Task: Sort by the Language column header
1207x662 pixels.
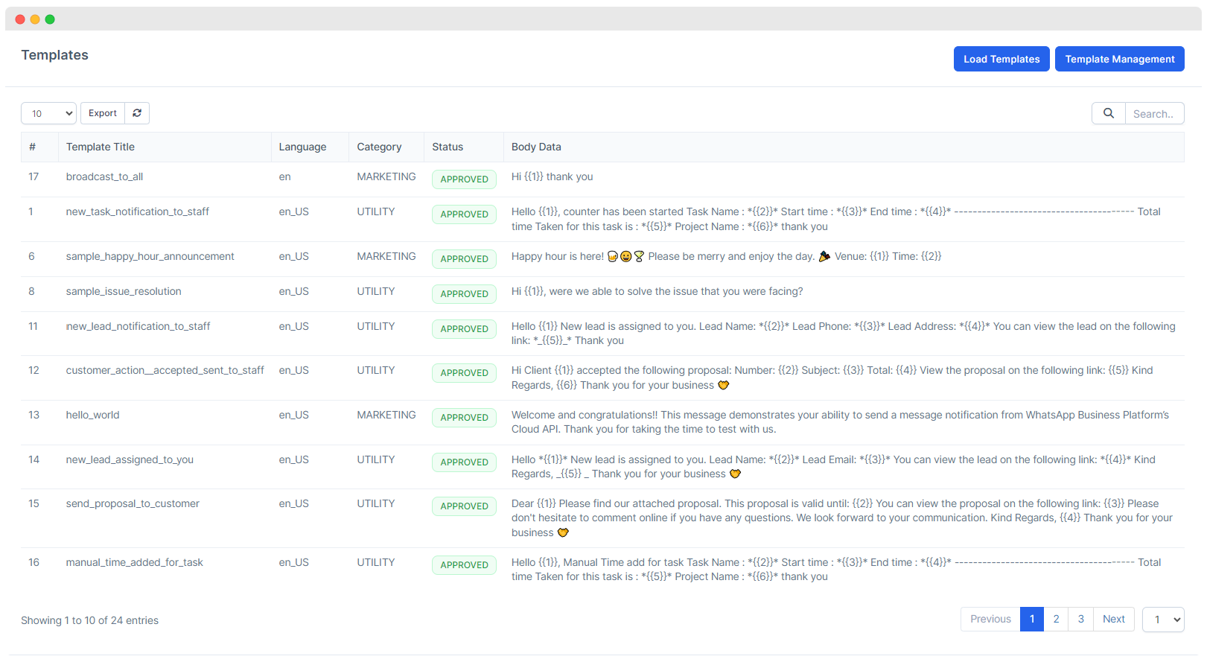Action: pyautogui.click(x=302, y=147)
